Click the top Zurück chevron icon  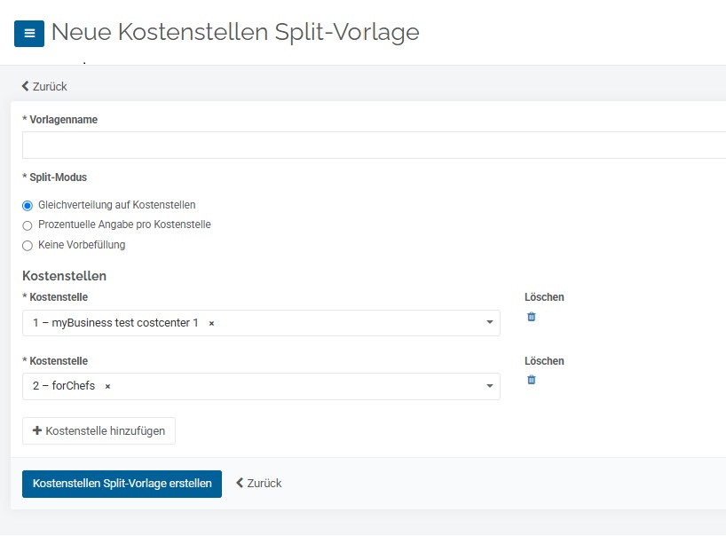[x=26, y=86]
